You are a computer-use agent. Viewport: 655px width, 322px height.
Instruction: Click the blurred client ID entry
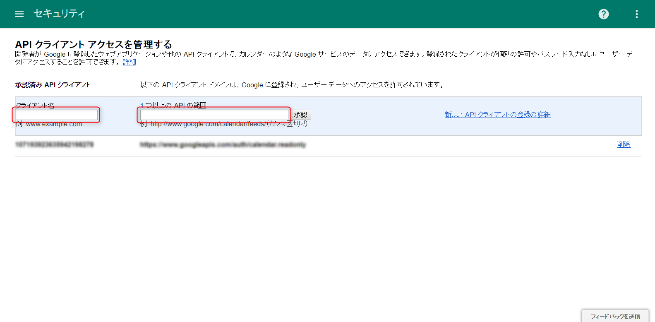click(55, 144)
